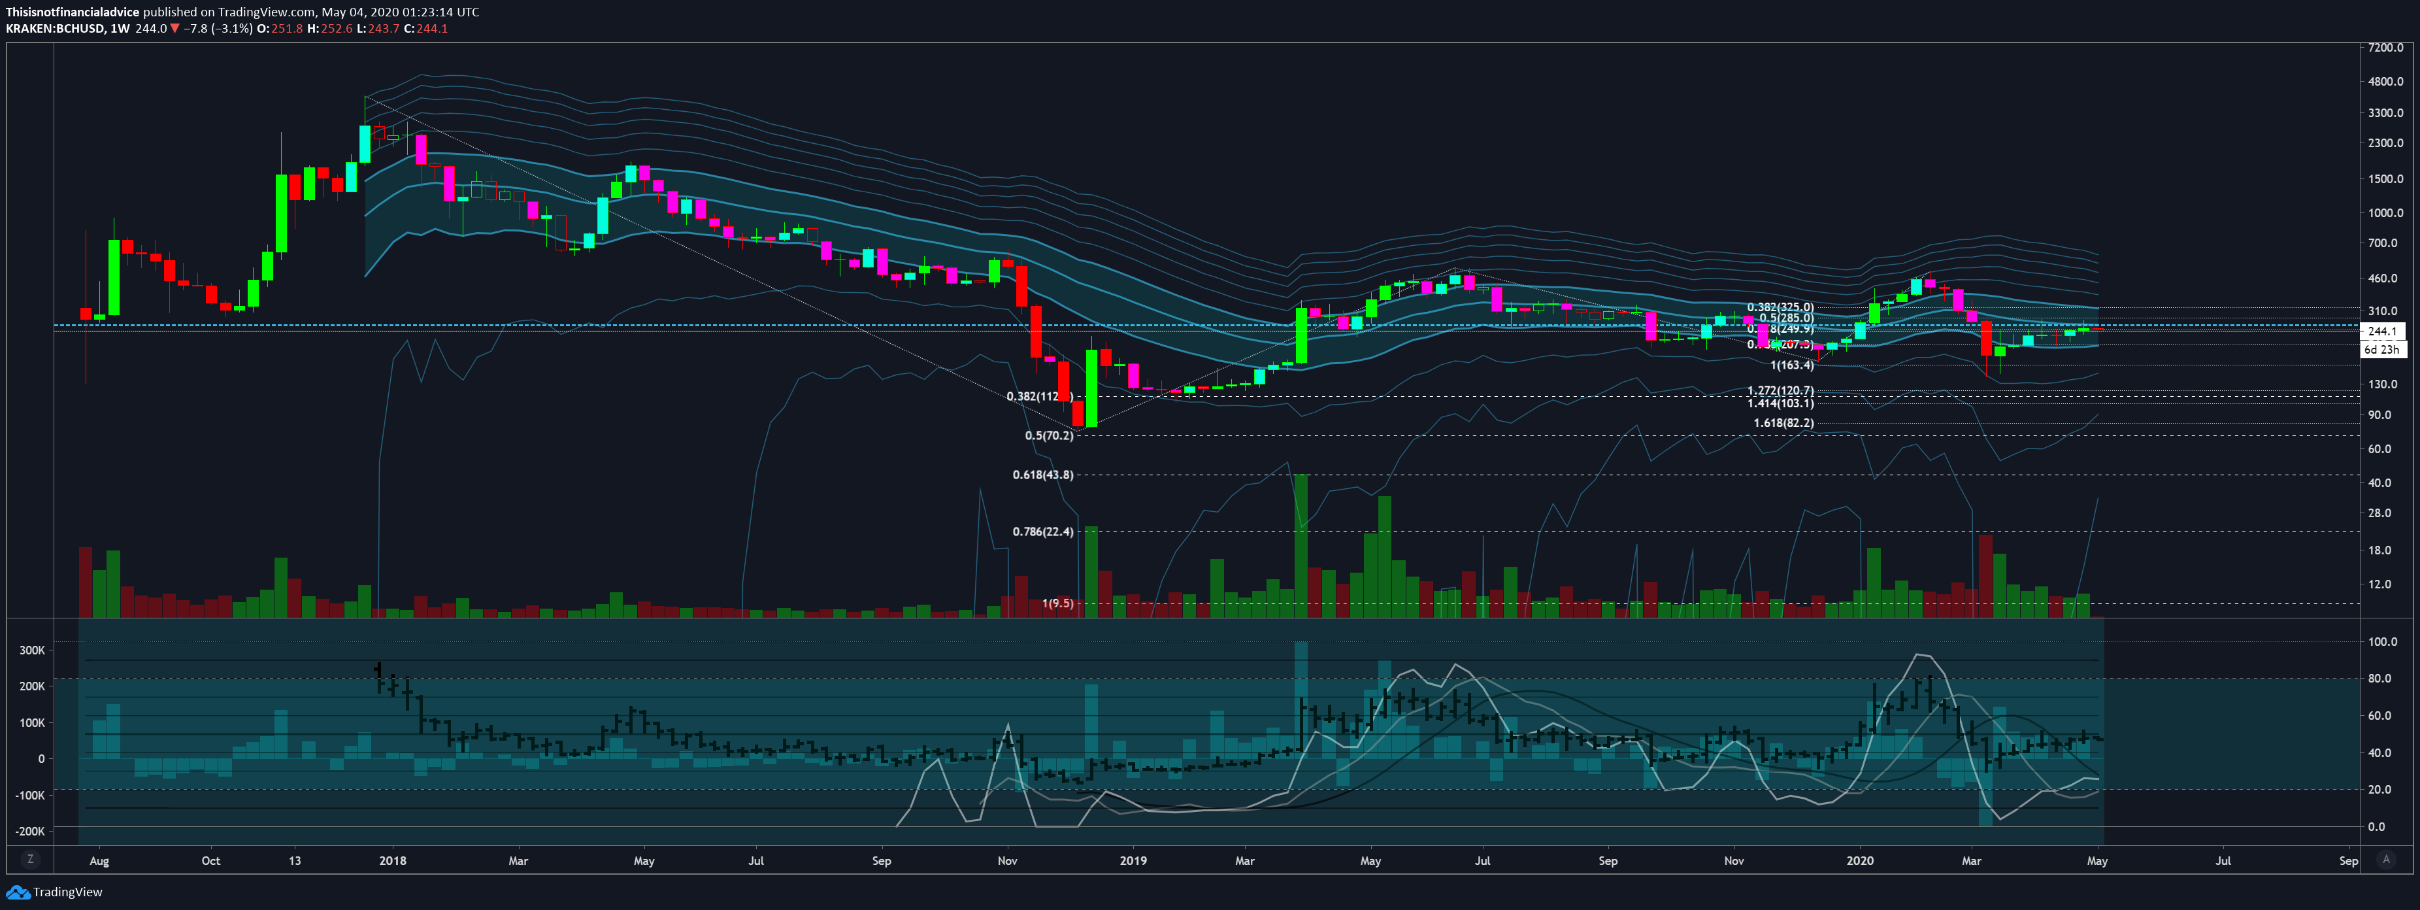Image resolution: width=2420 pixels, height=910 pixels.
Task: Click the 130.0 price axis label
Action: [x=2383, y=384]
